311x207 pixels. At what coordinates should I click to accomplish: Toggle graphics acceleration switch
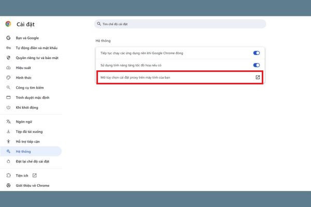click(x=256, y=65)
